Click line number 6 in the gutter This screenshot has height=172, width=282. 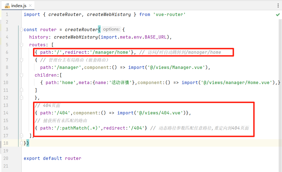coord(7,52)
